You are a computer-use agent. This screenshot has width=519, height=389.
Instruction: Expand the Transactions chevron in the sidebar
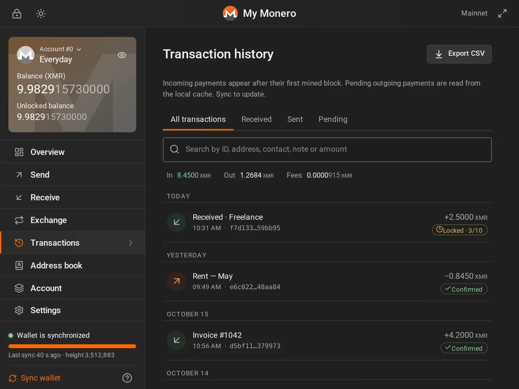click(131, 243)
